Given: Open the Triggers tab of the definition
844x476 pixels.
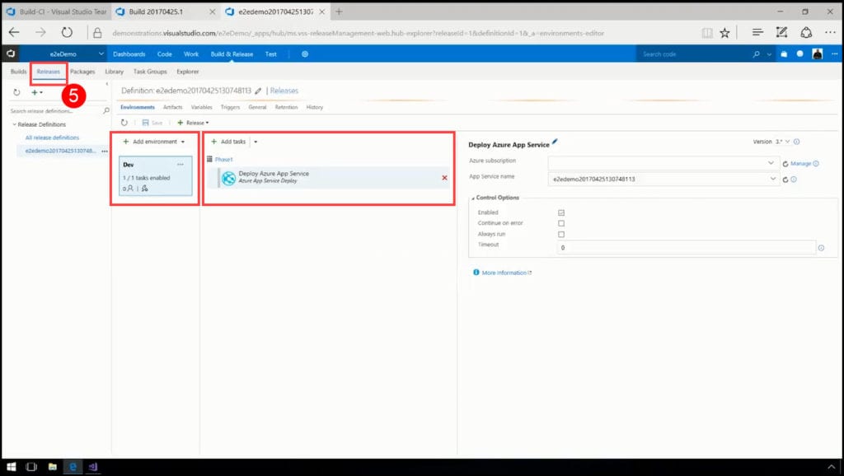Looking at the screenshot, I should pyautogui.click(x=231, y=108).
